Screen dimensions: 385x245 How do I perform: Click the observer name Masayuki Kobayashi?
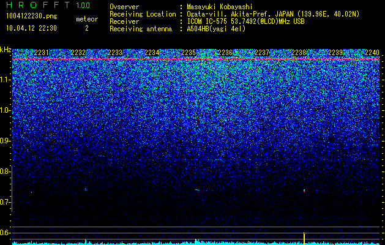click(x=220, y=7)
